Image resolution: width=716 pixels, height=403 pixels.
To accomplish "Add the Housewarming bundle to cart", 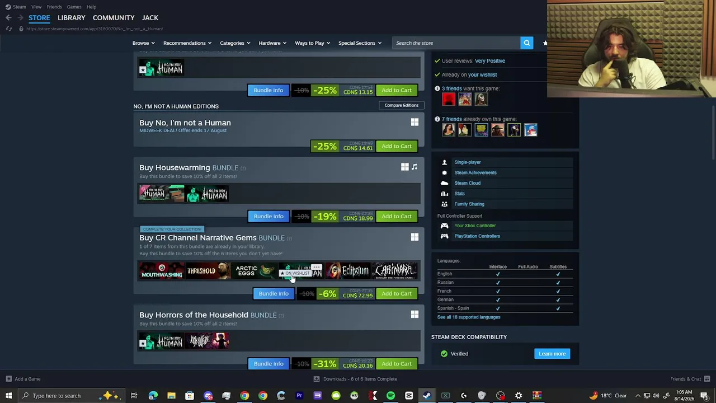I will 397,216.
